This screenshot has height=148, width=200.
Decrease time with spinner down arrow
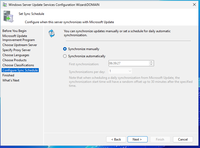151,64
